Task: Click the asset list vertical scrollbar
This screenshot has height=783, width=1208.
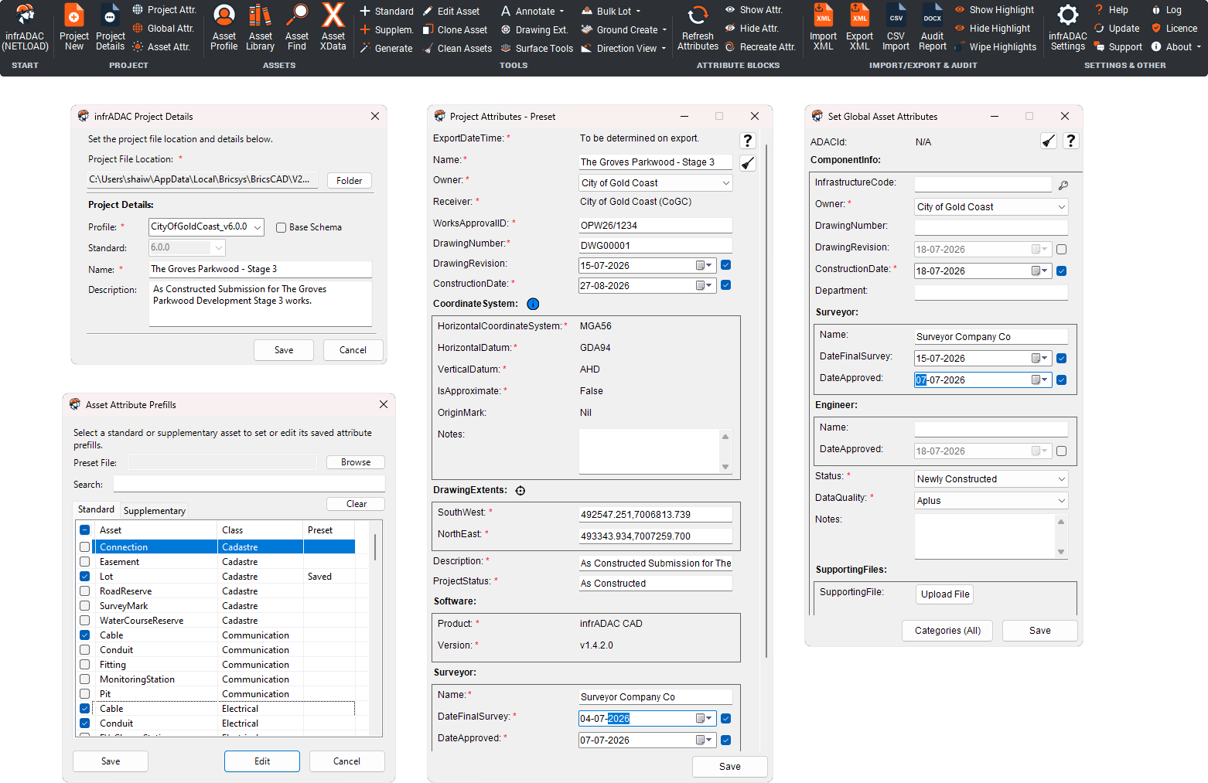Action: 376,547
